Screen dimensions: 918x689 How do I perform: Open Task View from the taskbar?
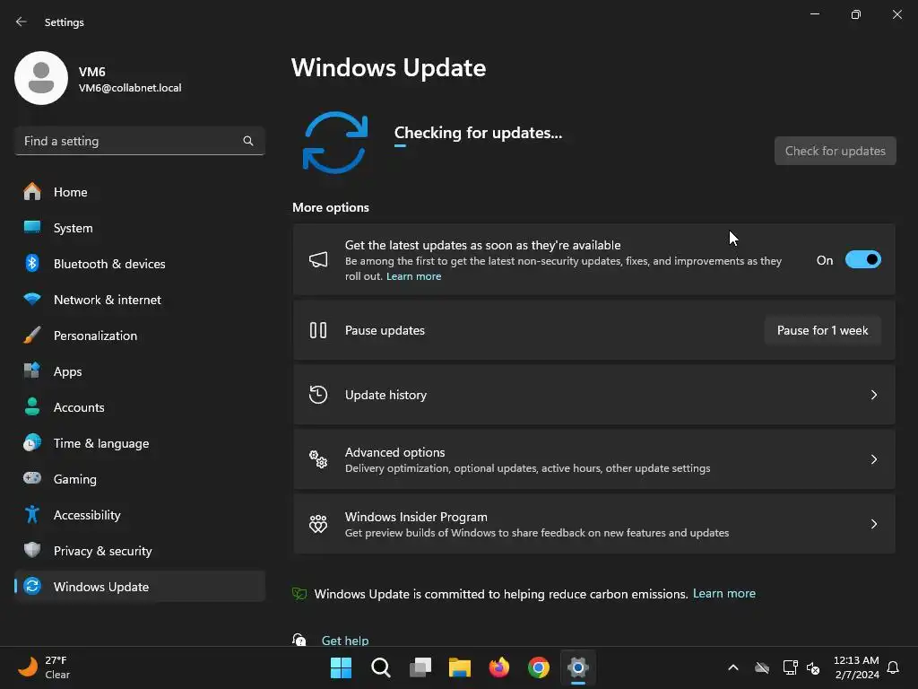point(420,667)
